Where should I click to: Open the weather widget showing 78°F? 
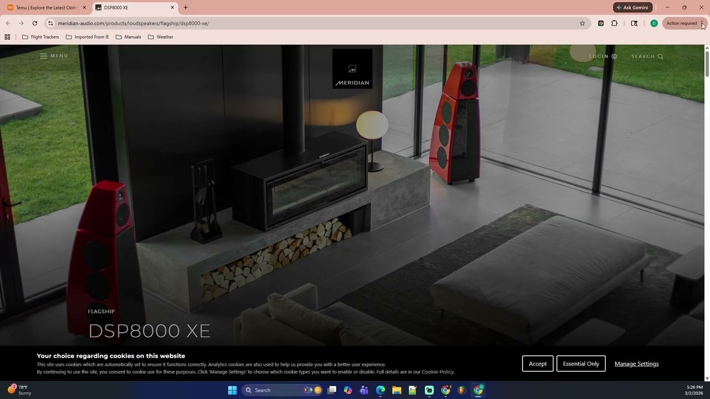coord(19,390)
